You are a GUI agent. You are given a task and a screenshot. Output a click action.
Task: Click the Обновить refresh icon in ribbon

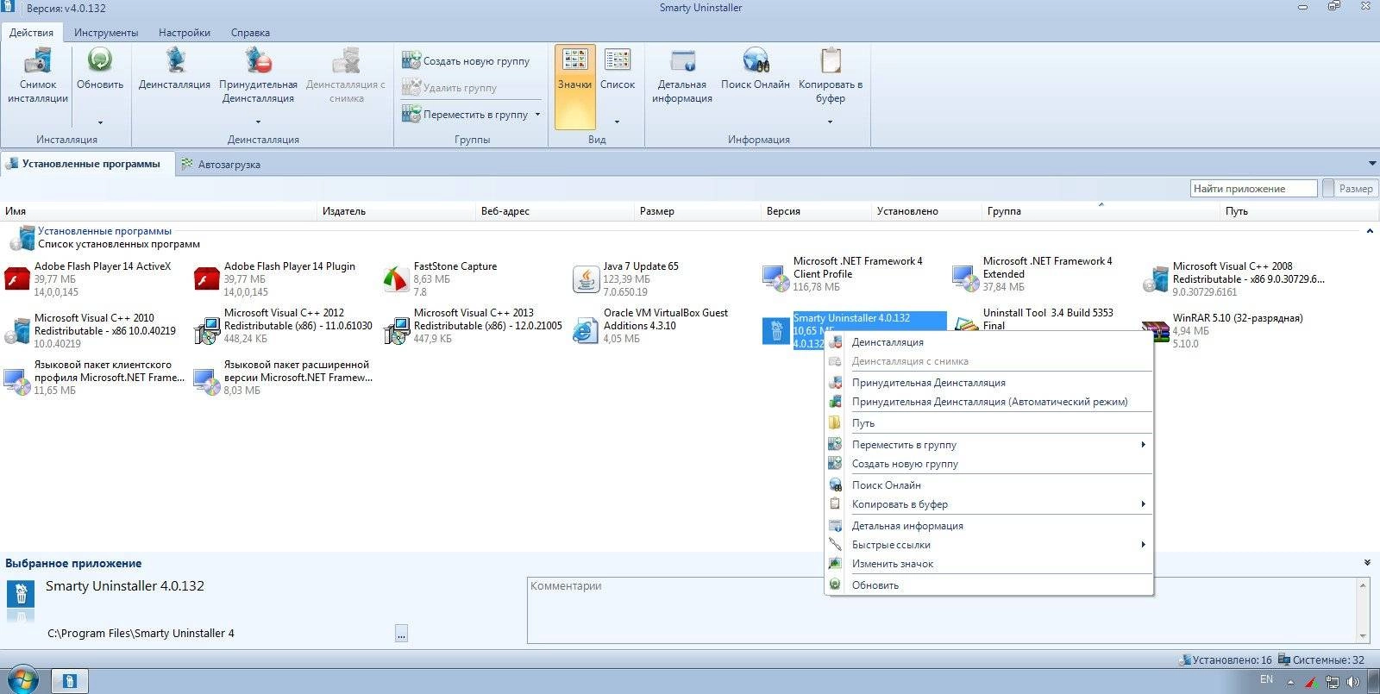100,61
